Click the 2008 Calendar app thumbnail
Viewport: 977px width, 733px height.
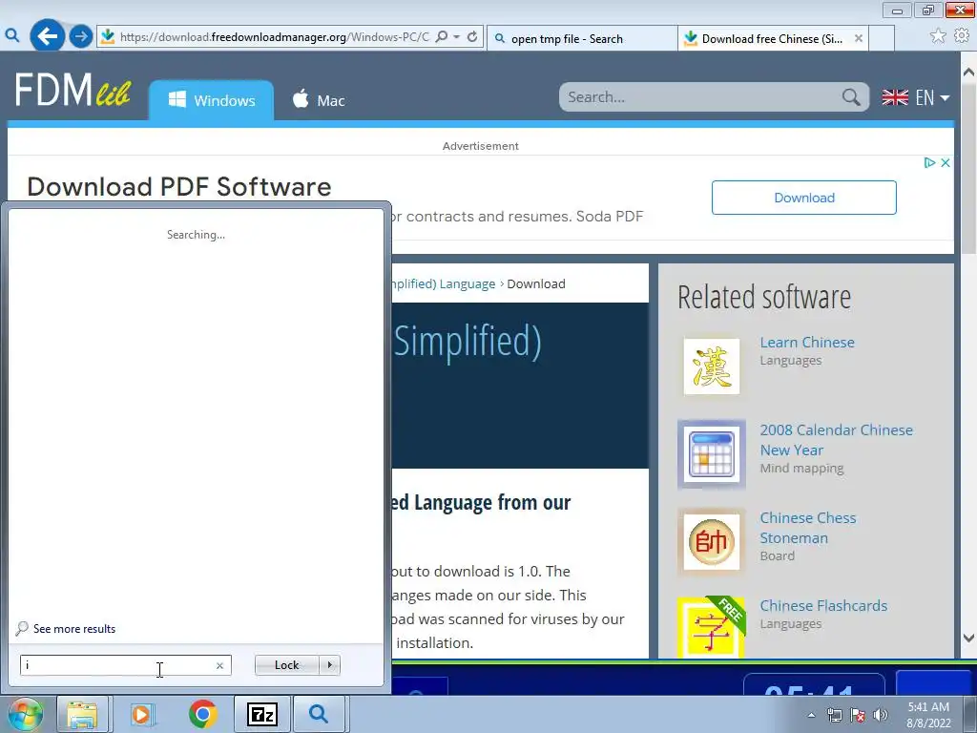pyautogui.click(x=712, y=454)
